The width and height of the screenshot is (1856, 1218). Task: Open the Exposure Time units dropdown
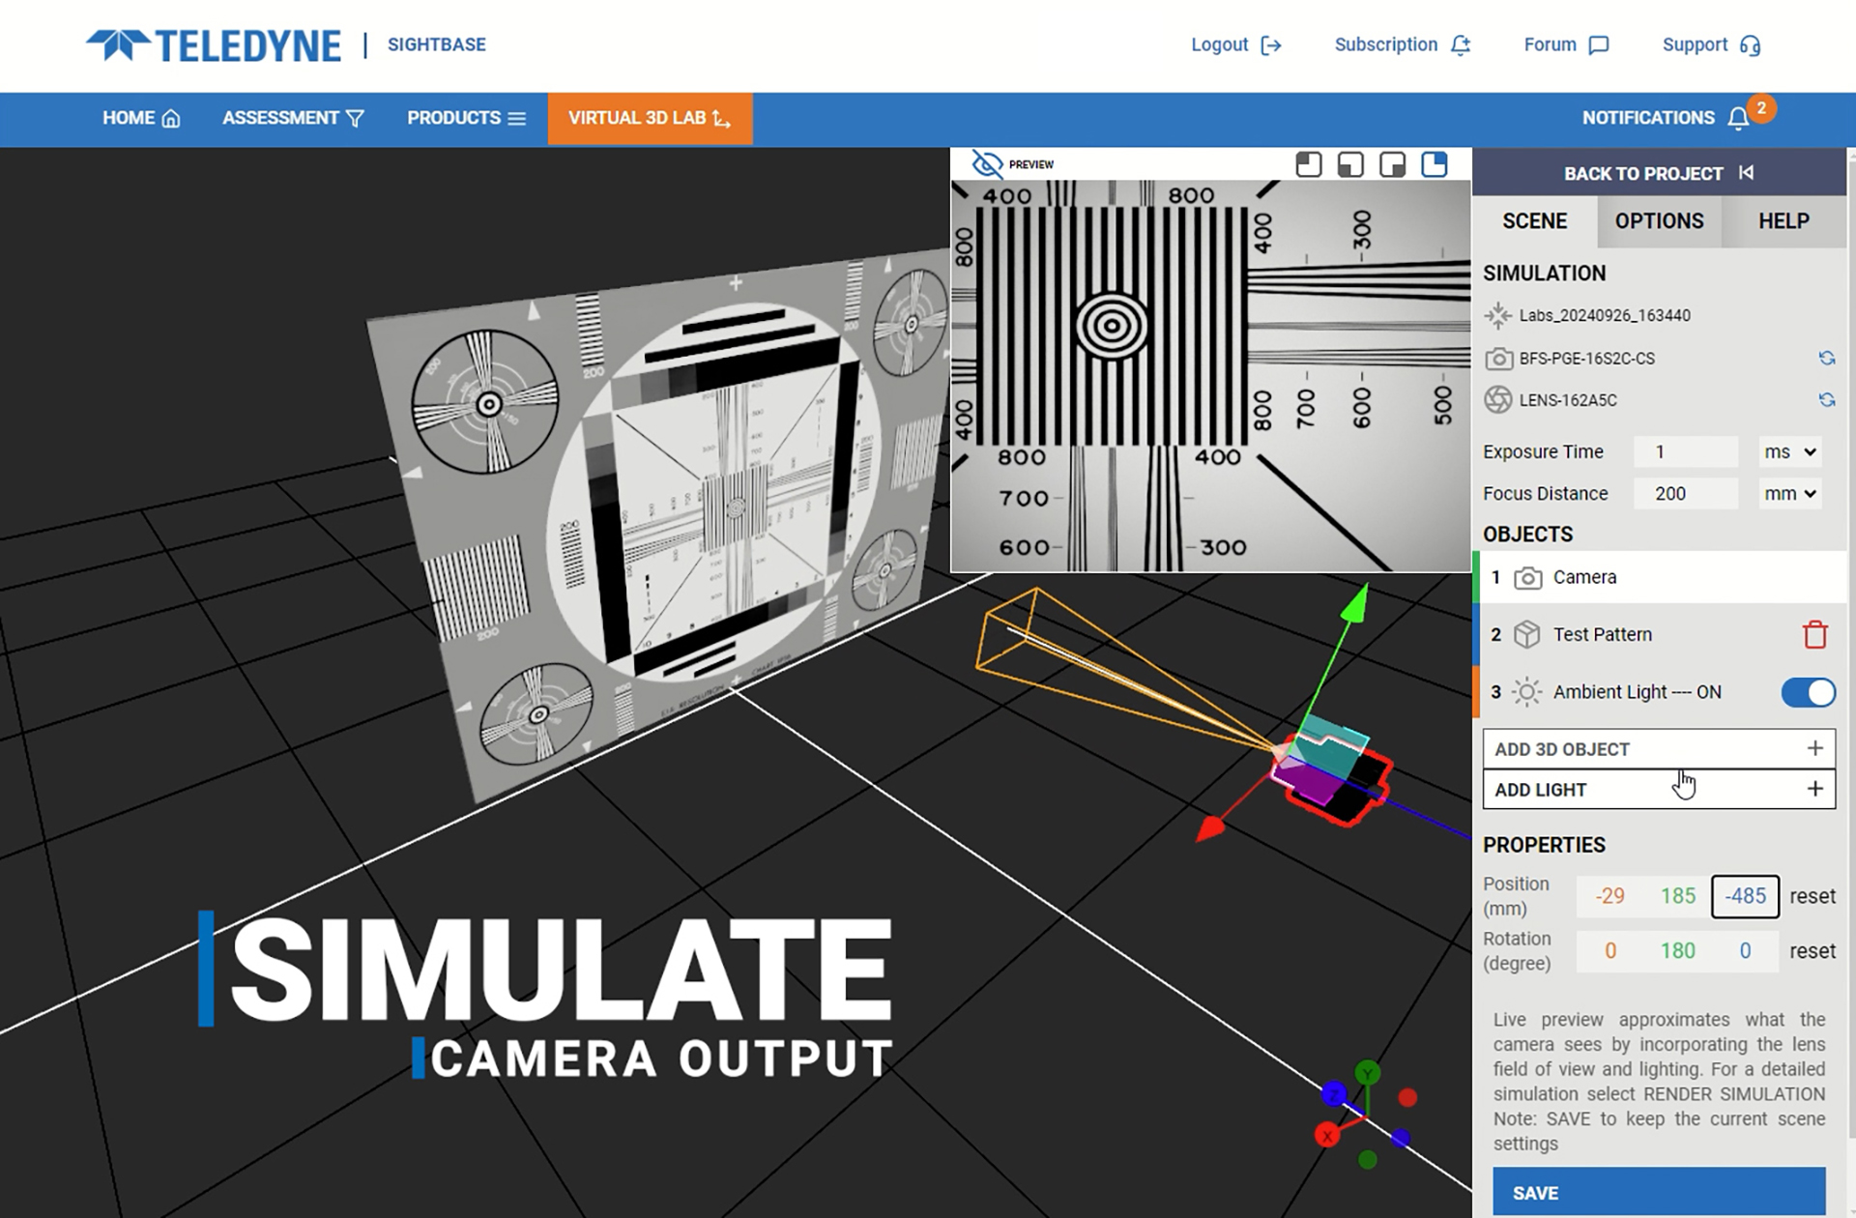point(1789,451)
